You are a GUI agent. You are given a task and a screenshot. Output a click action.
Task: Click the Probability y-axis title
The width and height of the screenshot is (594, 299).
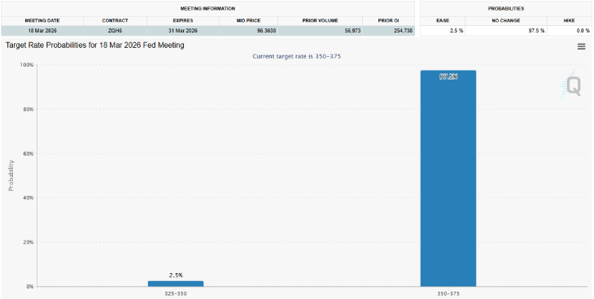click(x=11, y=175)
